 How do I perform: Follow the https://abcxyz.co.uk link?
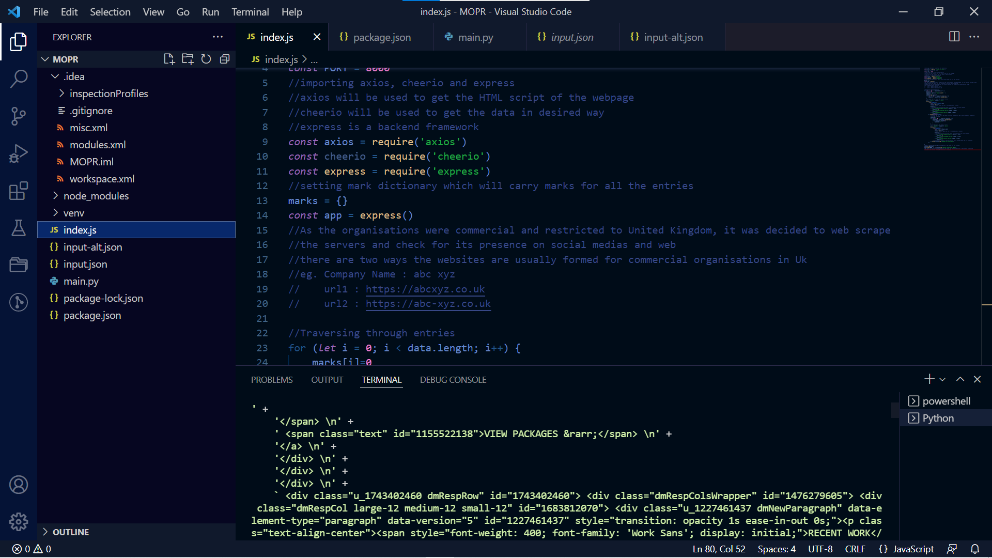tap(425, 289)
